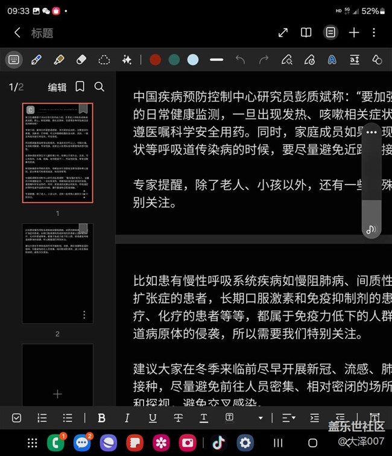Open reading mode with the book icon

click(306, 33)
